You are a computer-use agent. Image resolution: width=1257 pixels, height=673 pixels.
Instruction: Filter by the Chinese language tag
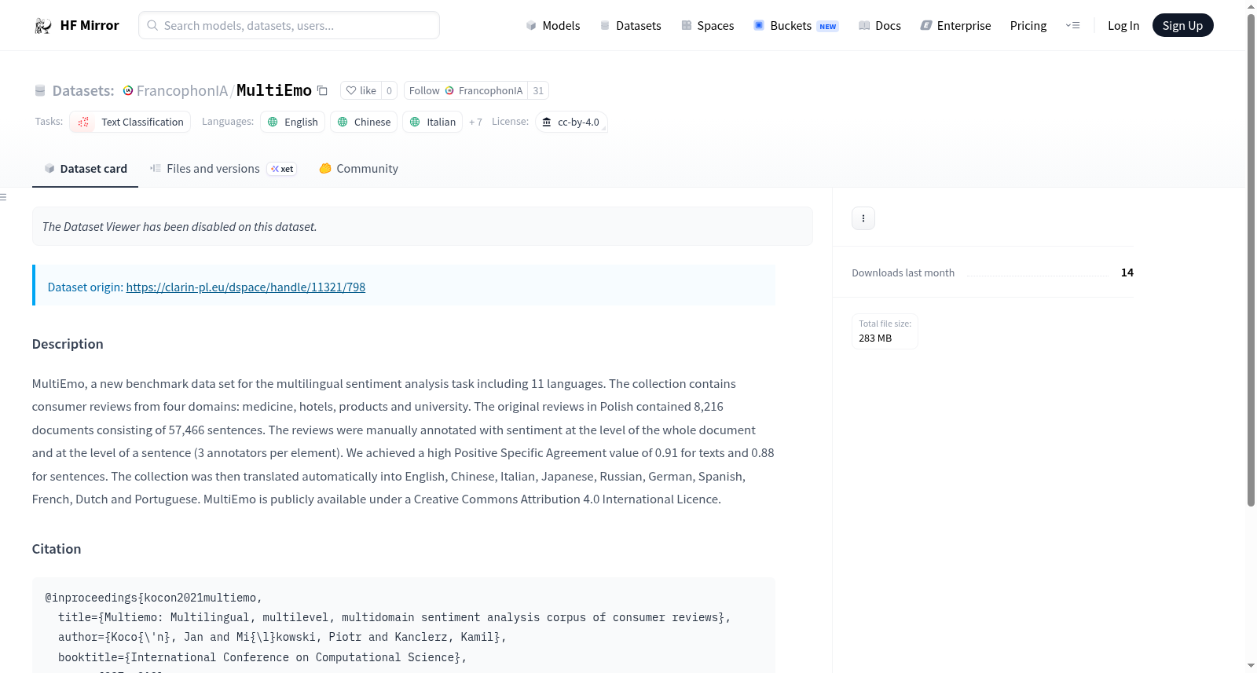click(364, 122)
